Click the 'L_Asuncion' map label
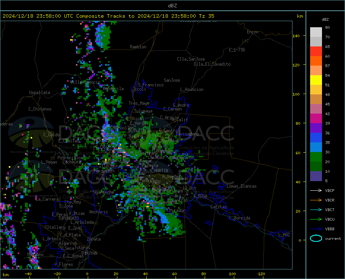The height and width of the screenshot is (279, 345). pyautogui.click(x=192, y=89)
